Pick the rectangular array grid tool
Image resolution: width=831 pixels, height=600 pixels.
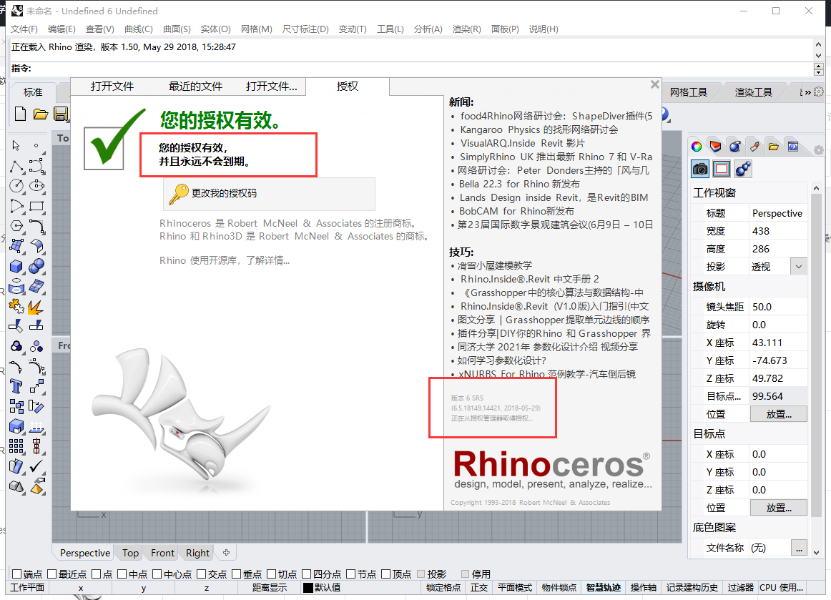coord(16,446)
